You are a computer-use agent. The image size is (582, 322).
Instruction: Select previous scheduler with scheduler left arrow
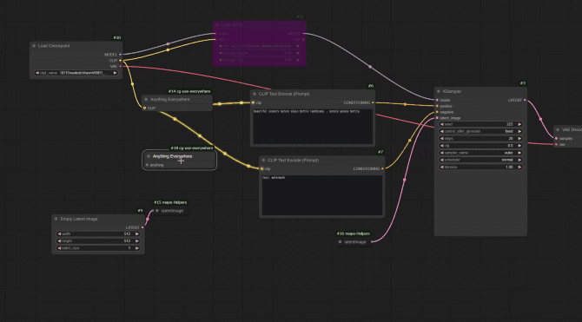point(442,160)
